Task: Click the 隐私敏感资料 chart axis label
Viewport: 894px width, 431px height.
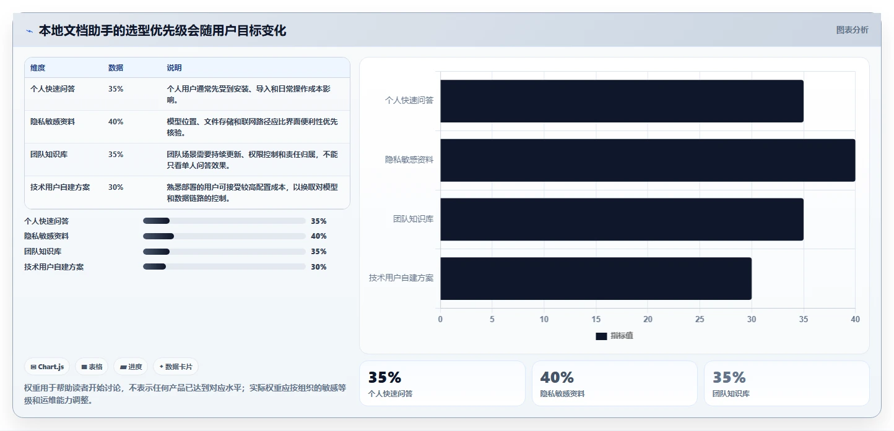Action: click(x=409, y=160)
